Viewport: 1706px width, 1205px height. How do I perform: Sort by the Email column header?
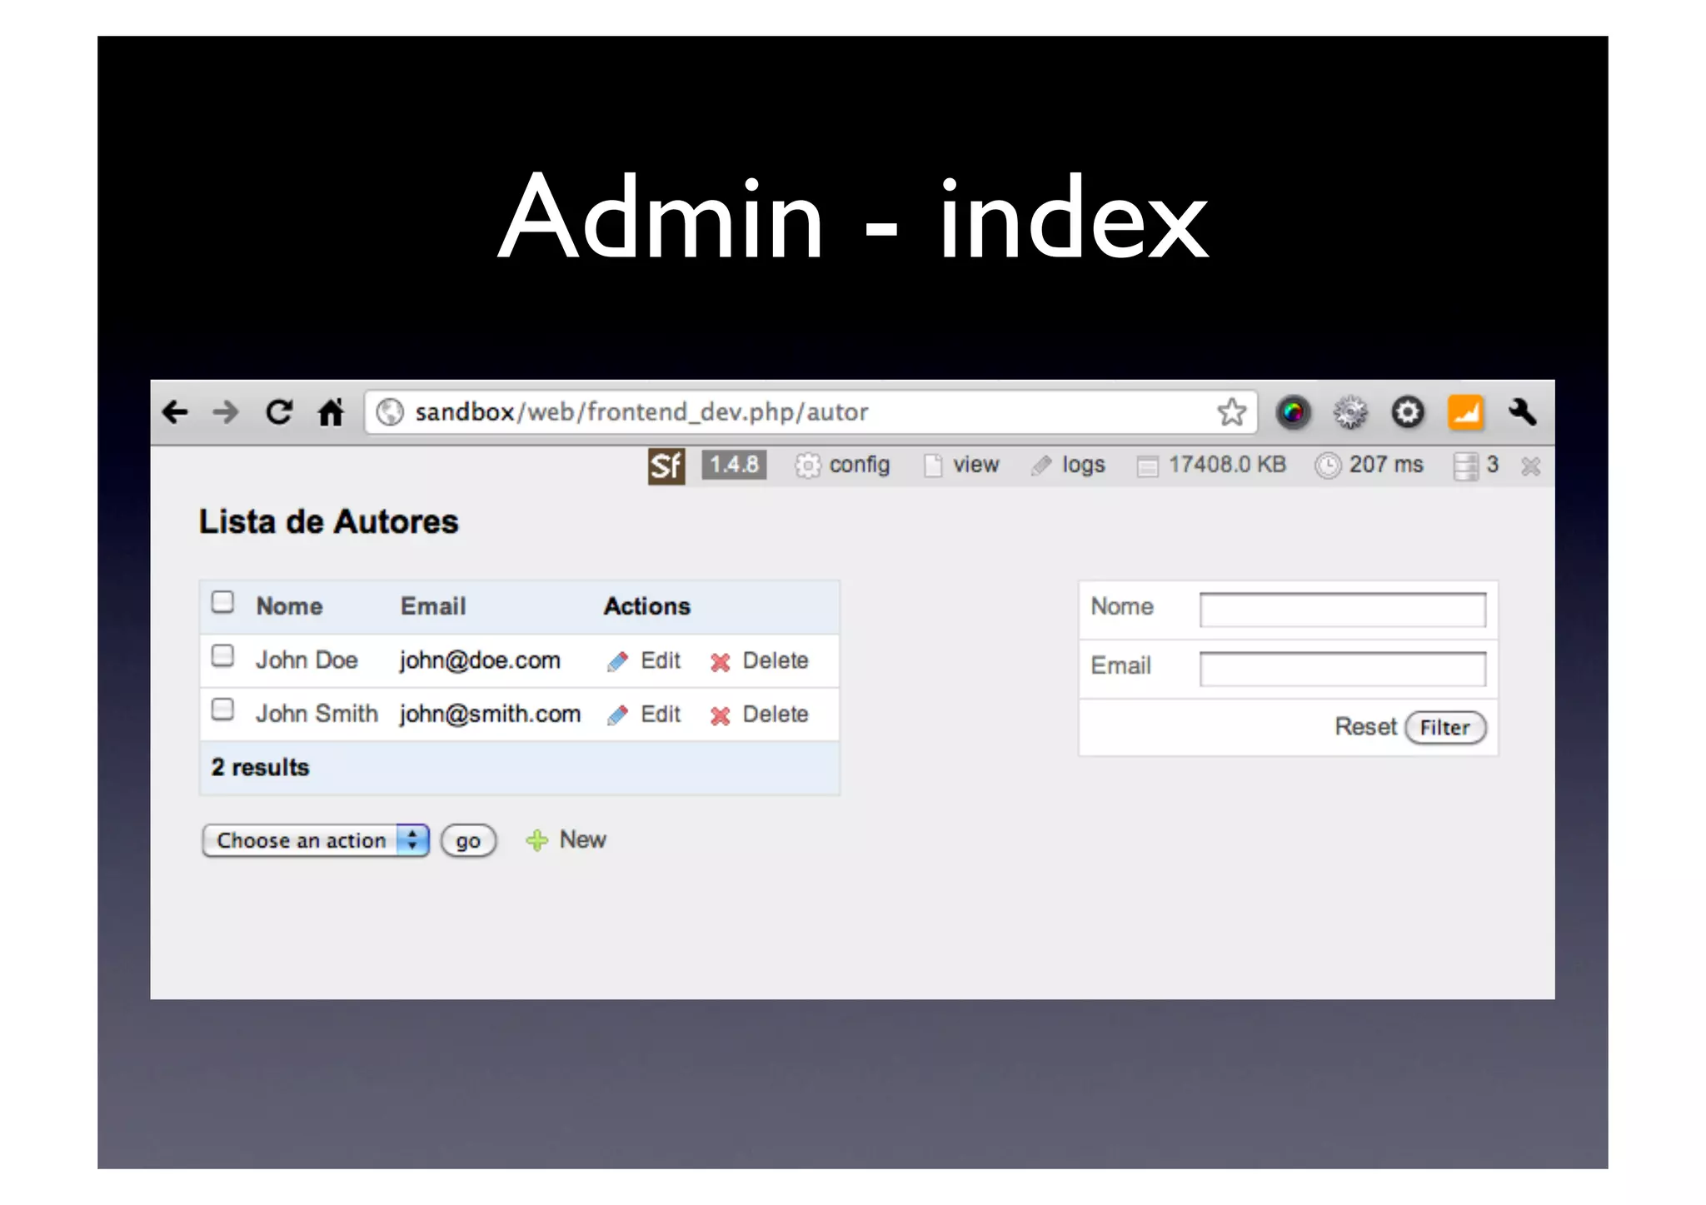tap(433, 606)
